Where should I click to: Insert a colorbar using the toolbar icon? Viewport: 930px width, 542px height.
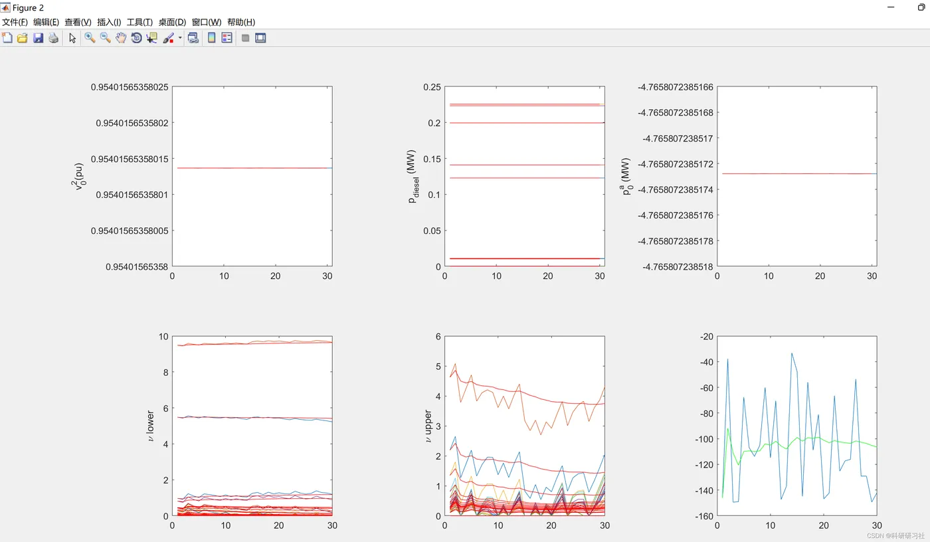pos(211,38)
